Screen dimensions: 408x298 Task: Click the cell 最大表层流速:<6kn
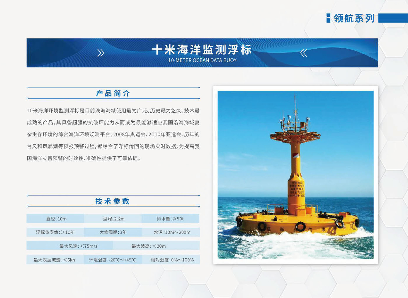coord(55,260)
